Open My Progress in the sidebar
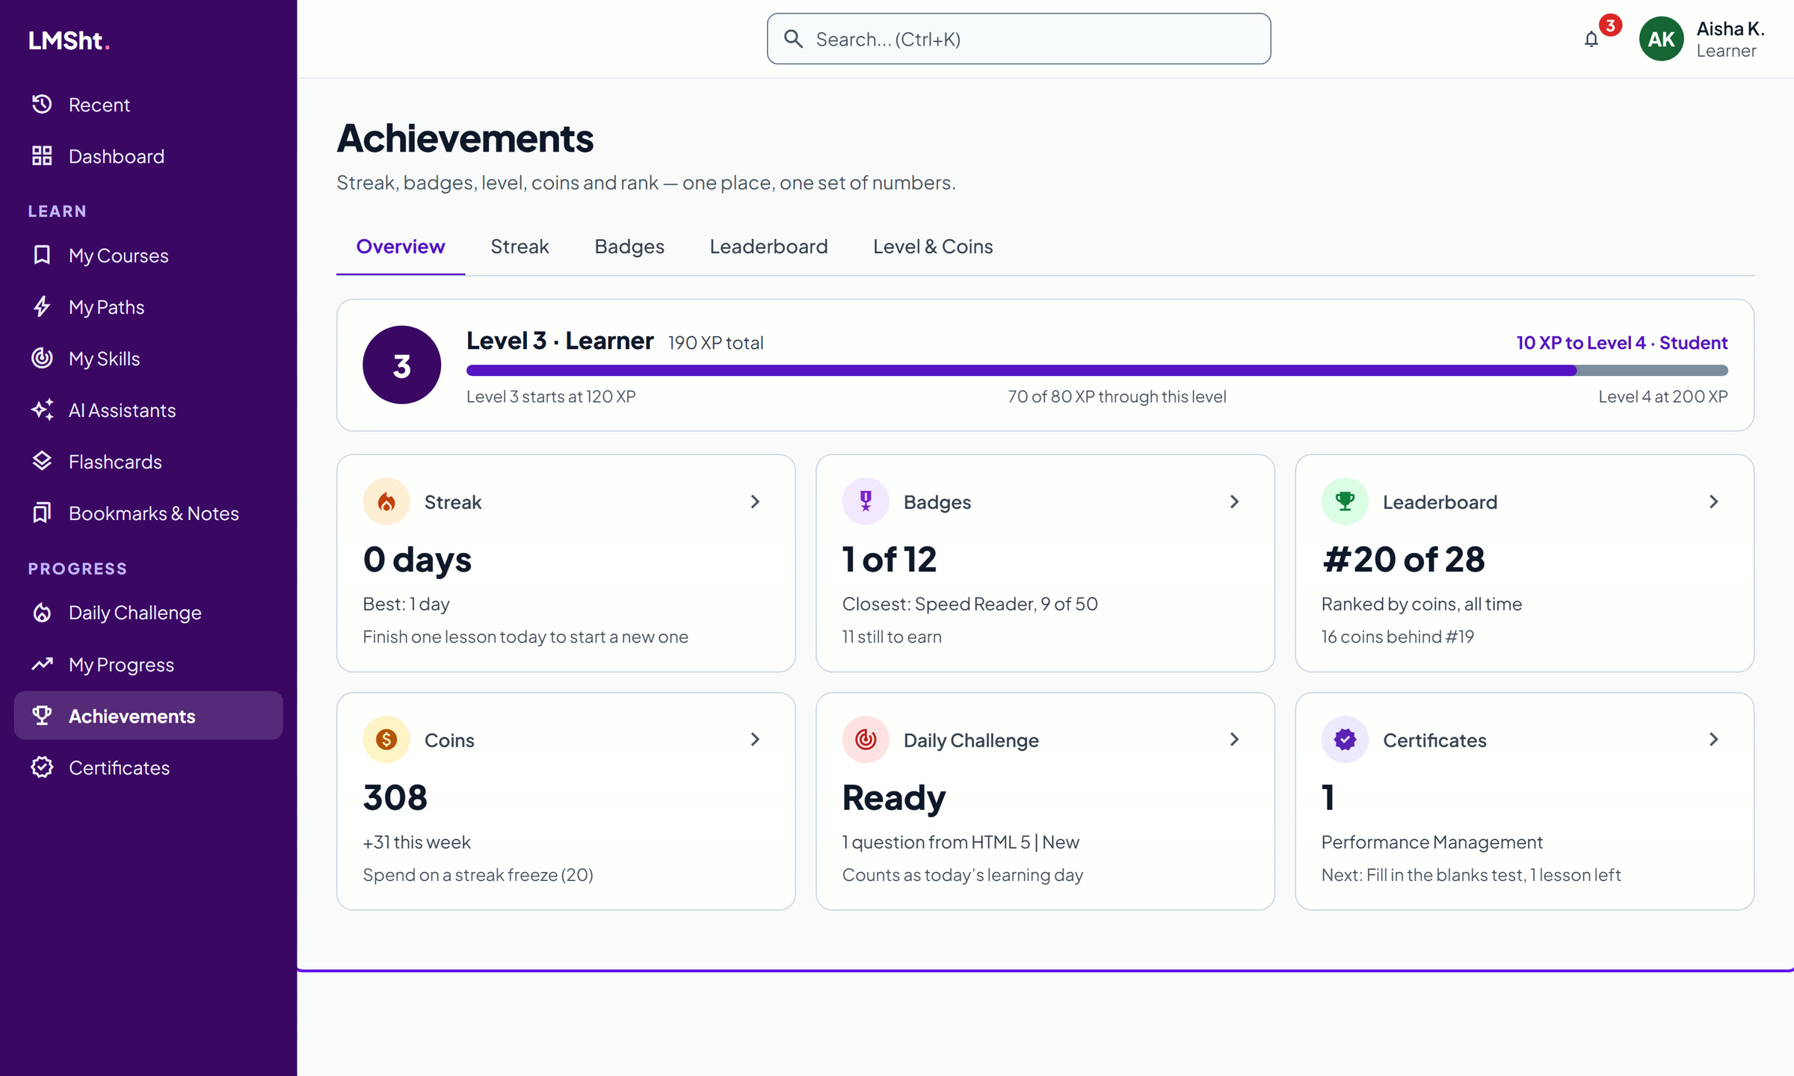1794x1076 pixels. coord(148,664)
